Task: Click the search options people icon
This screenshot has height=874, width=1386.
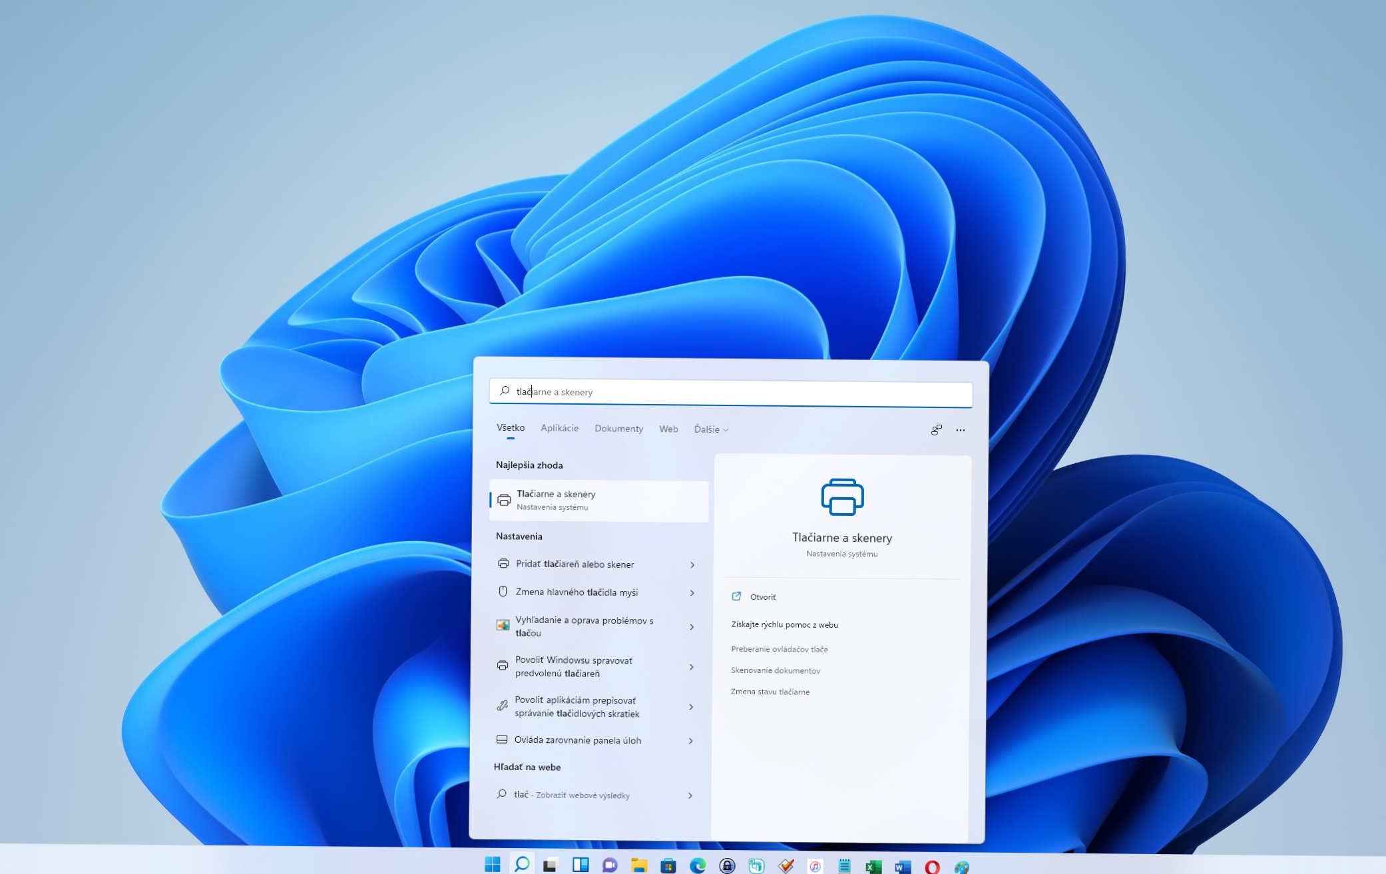Action: click(936, 430)
